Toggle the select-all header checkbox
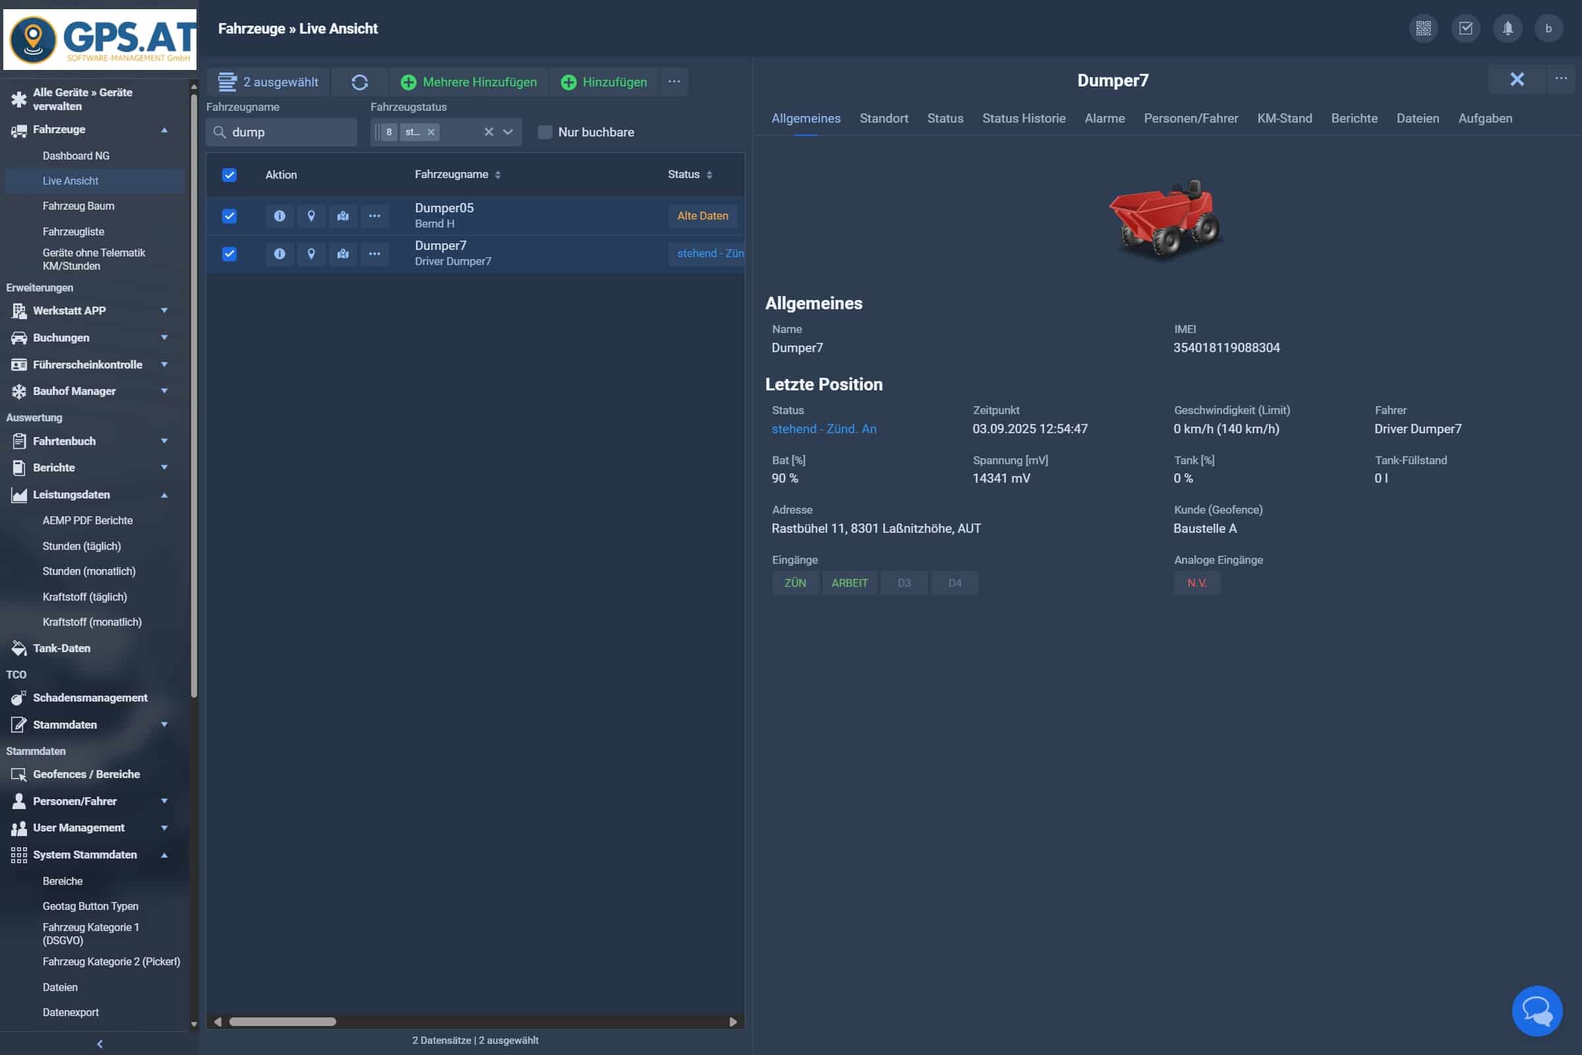 (x=229, y=175)
